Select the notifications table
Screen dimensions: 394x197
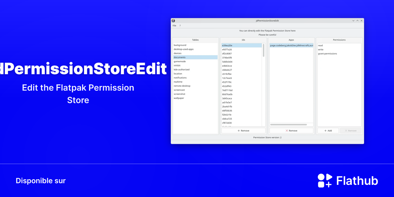click(195, 78)
